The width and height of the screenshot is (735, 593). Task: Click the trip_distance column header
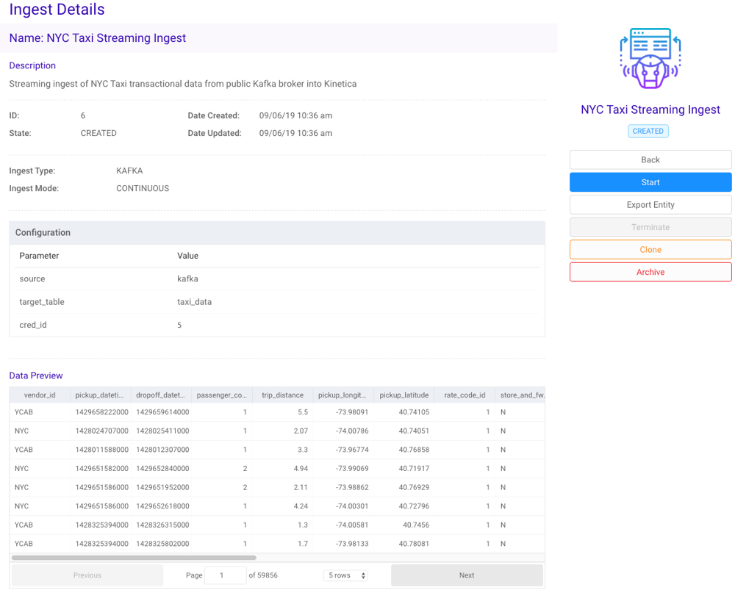coord(282,395)
